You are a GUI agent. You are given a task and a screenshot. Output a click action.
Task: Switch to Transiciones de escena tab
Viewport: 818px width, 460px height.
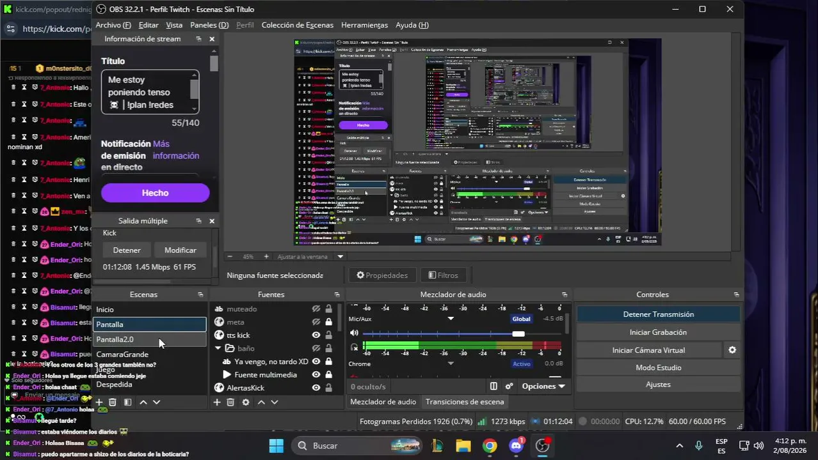pos(465,402)
